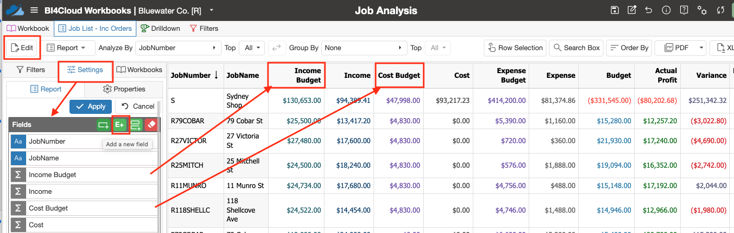Click the Cost Budget column header
Screen dimensions: 734x233
pos(399,75)
